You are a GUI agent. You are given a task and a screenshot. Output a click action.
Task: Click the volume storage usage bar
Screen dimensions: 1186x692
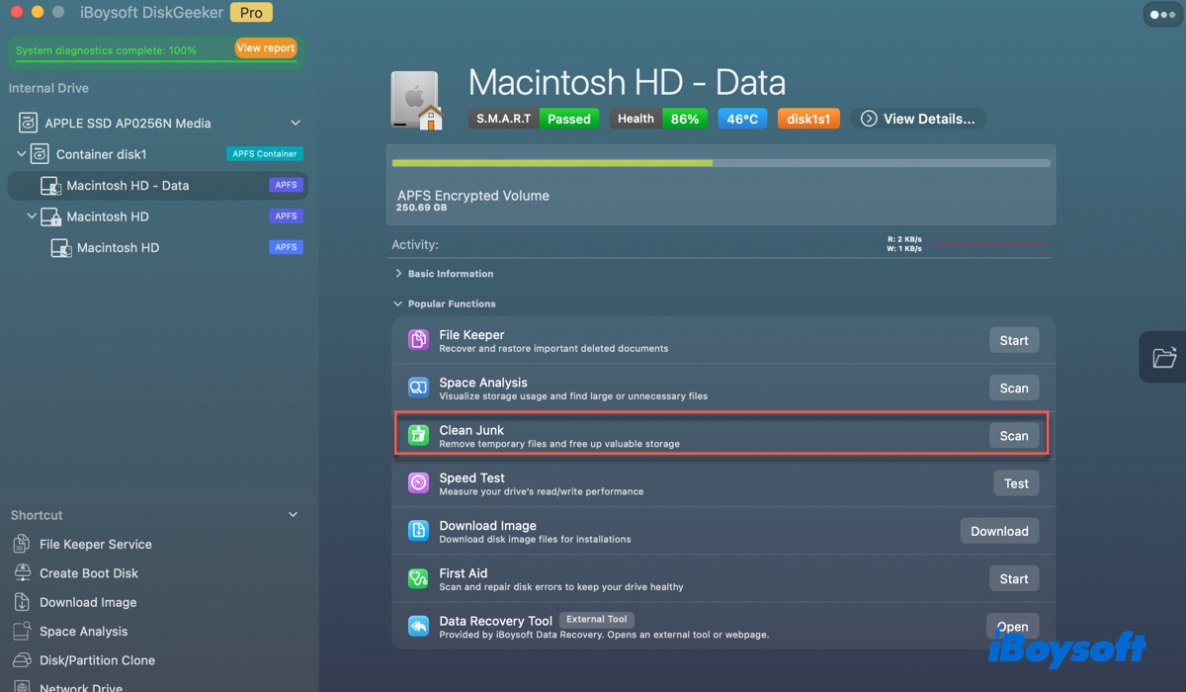coord(721,163)
